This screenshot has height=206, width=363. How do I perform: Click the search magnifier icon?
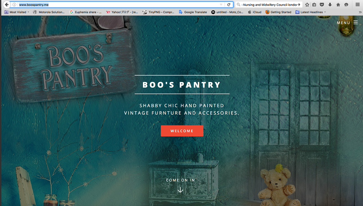click(239, 5)
